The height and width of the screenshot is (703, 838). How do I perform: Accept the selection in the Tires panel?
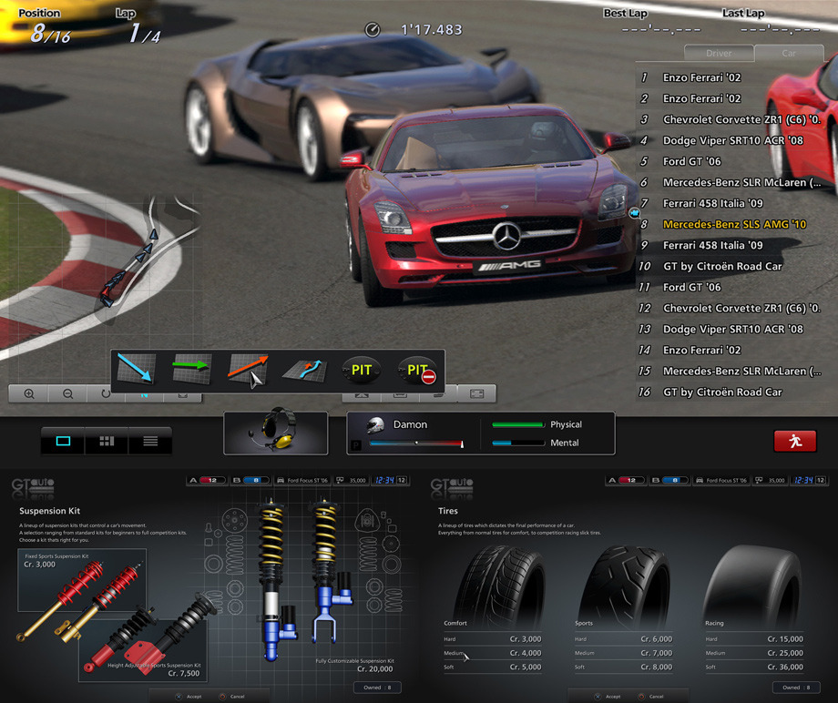pos(608,696)
